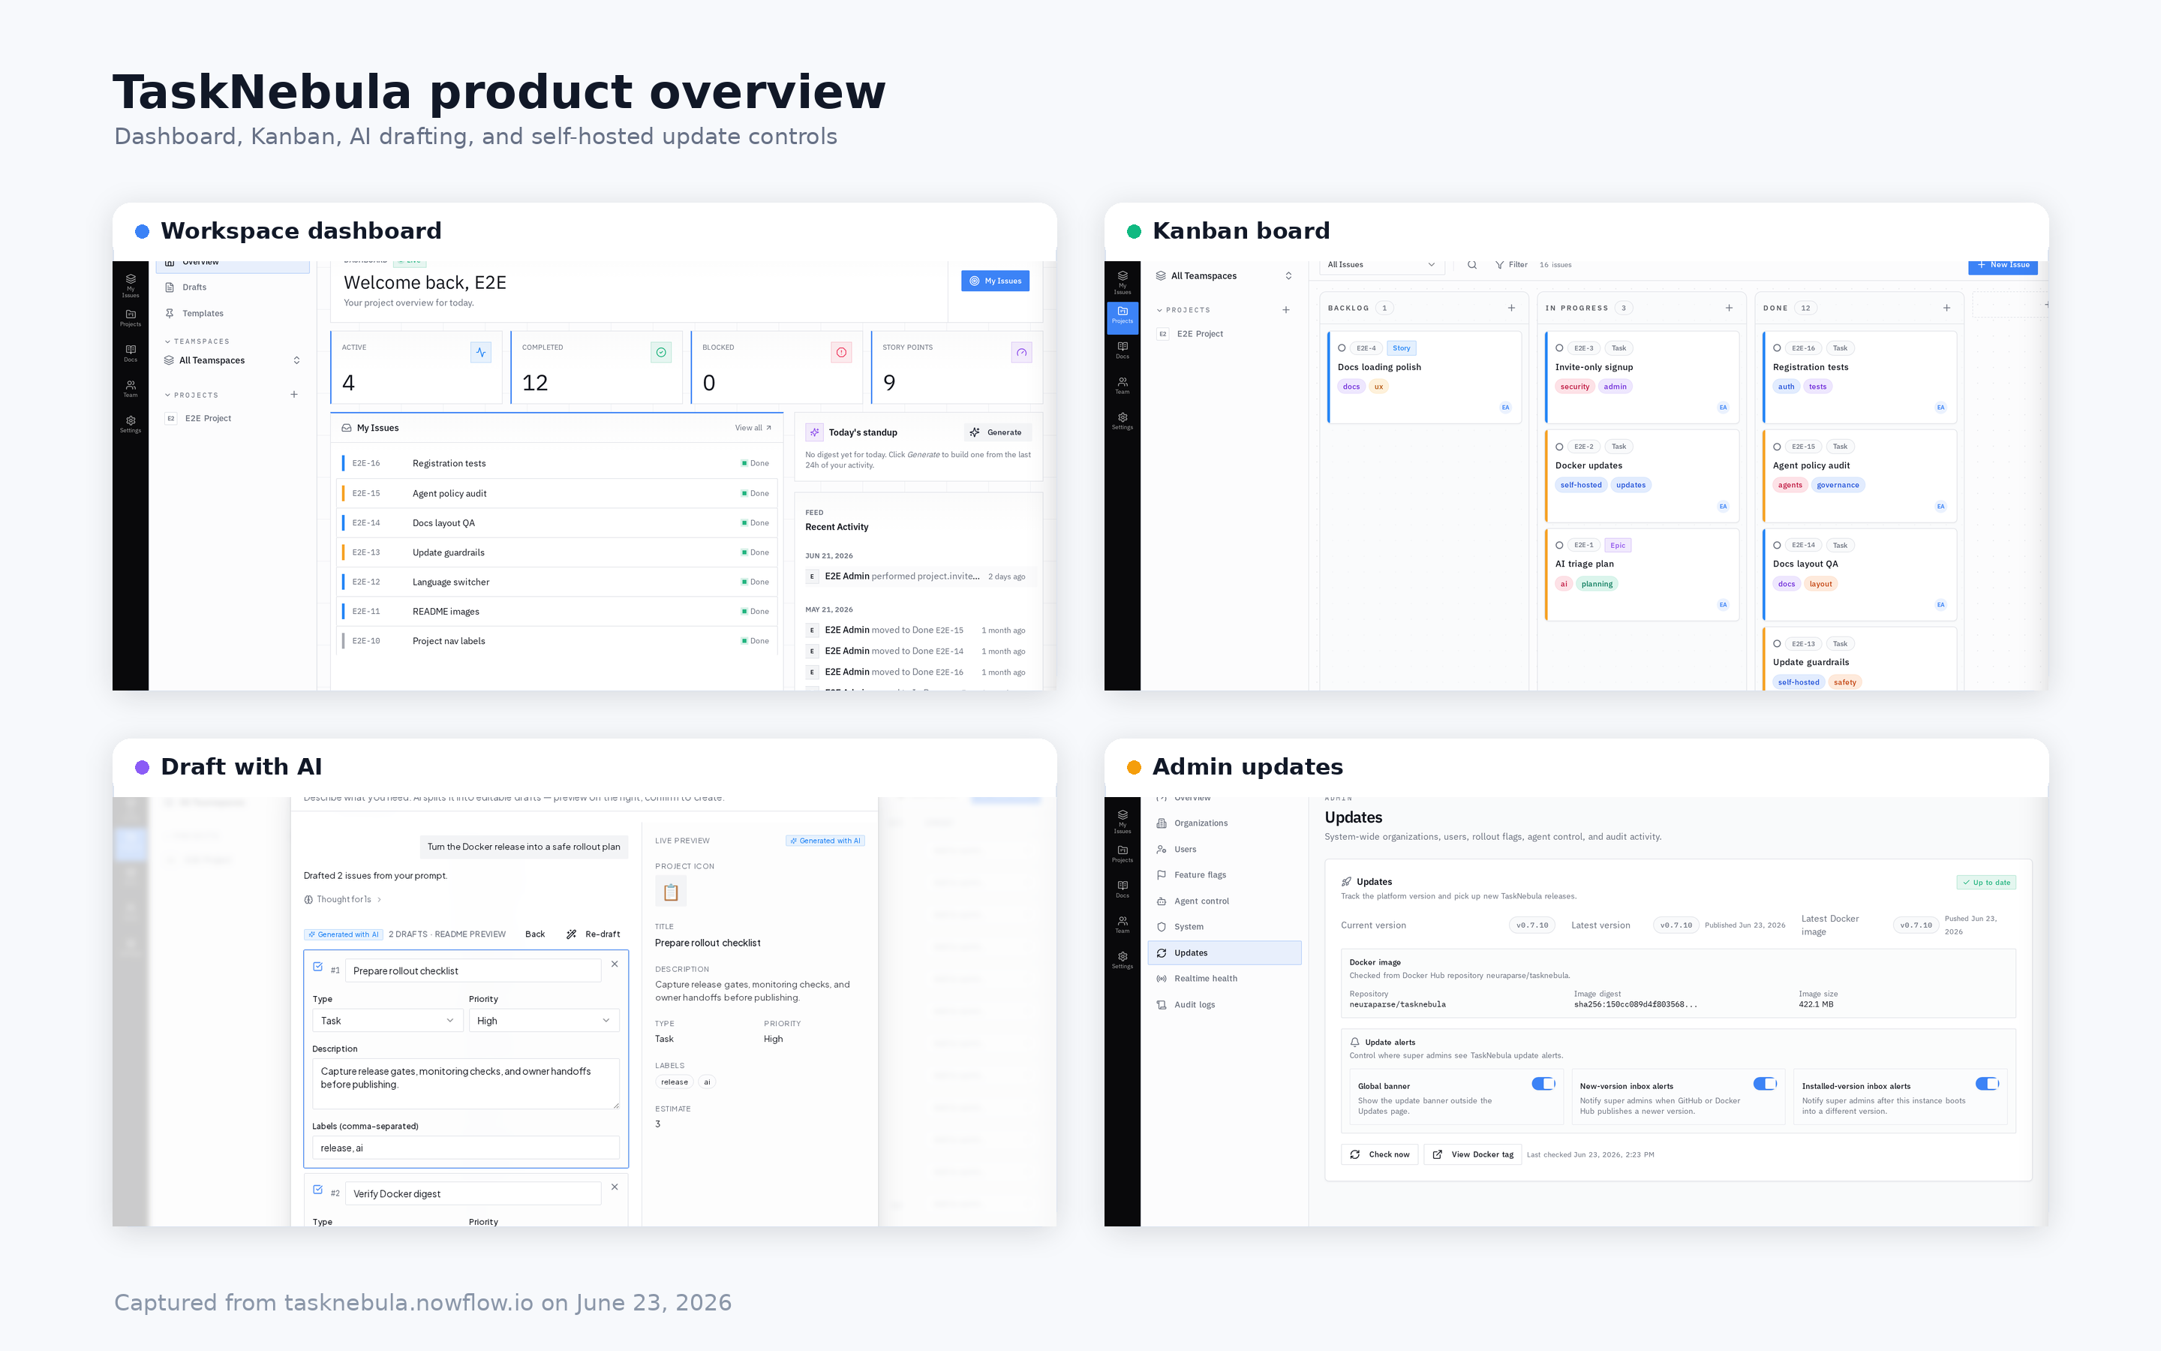Expand the Thought for 1s section
This screenshot has width=2161, height=1351.
[343, 900]
